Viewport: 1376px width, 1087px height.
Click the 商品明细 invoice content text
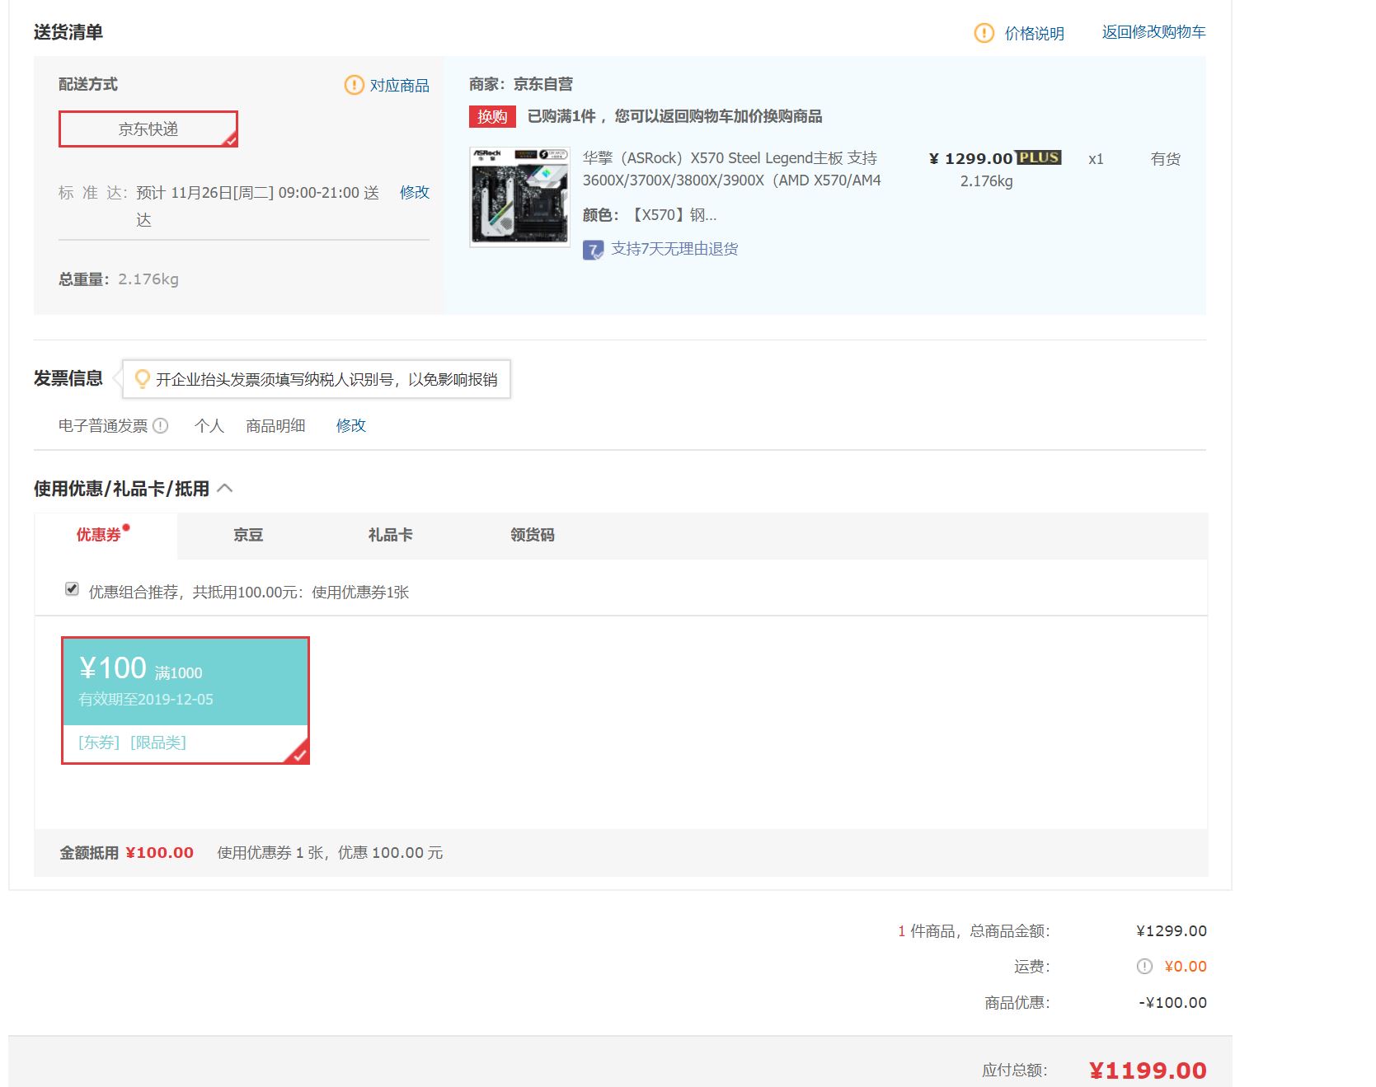pyautogui.click(x=275, y=425)
